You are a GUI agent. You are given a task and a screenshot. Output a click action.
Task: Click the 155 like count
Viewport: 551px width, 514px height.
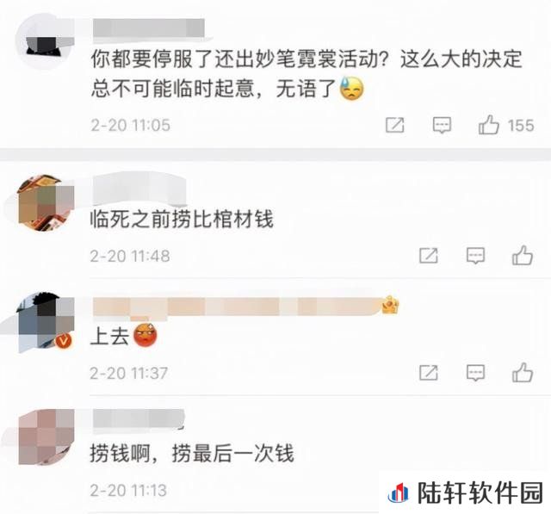coord(520,126)
